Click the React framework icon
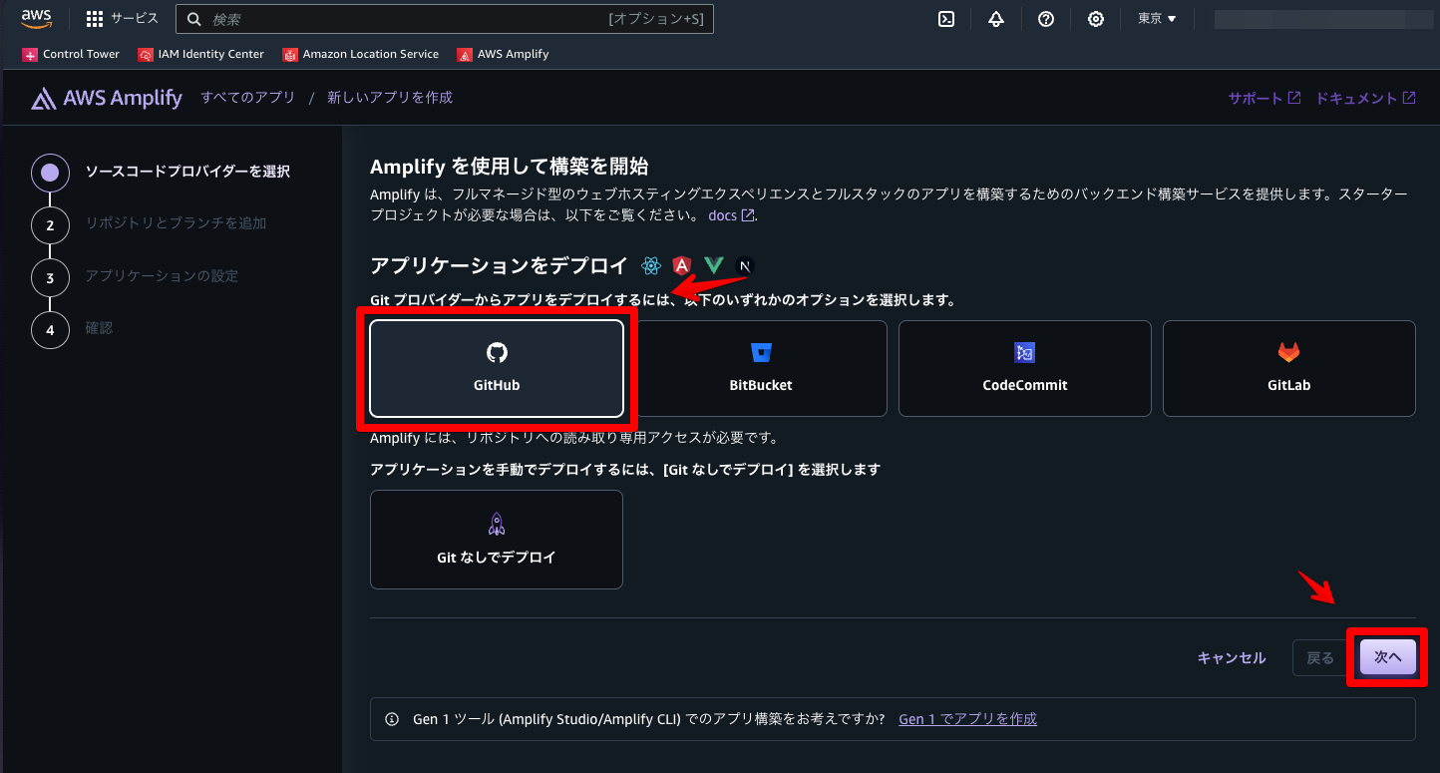The image size is (1440, 773). 651,265
